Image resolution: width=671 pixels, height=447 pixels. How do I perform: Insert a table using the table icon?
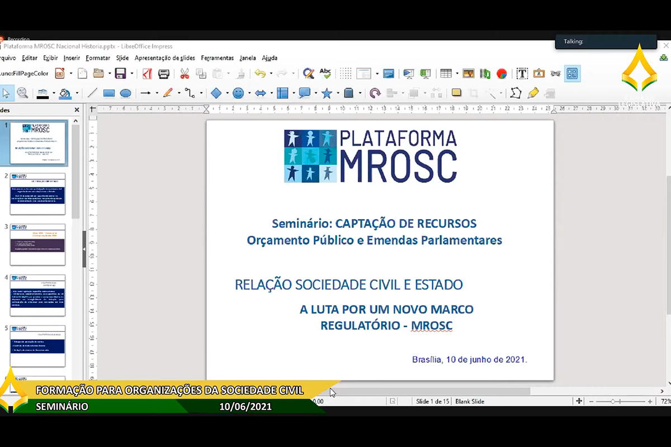446,74
